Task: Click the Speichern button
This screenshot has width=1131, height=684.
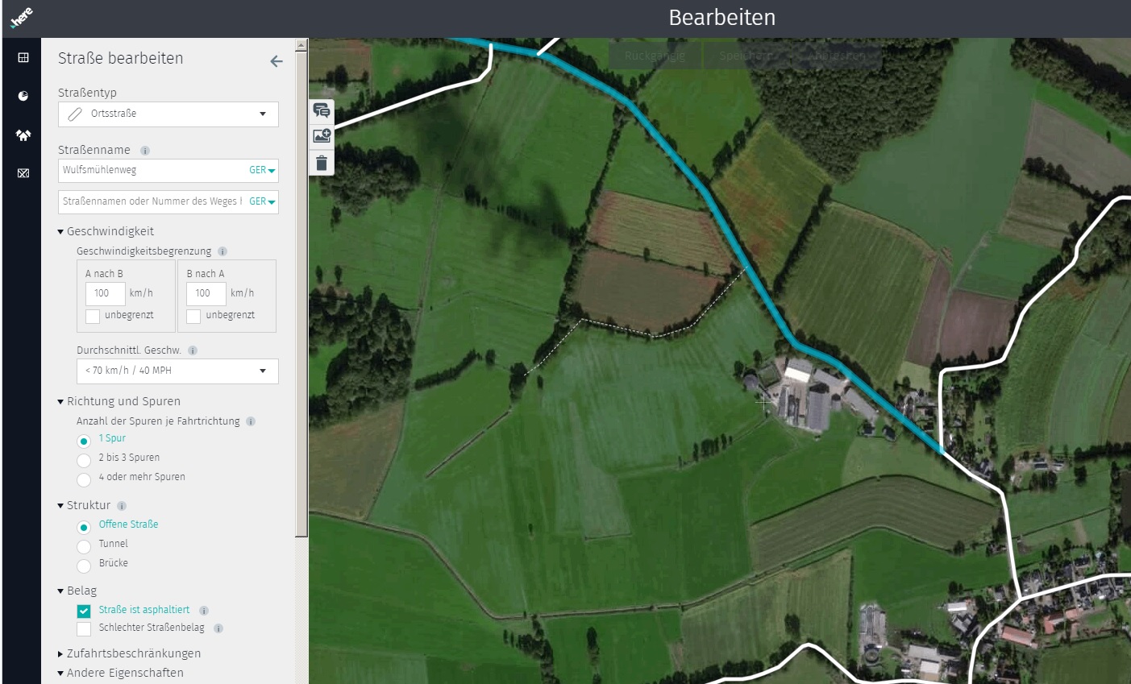Action: tap(744, 56)
